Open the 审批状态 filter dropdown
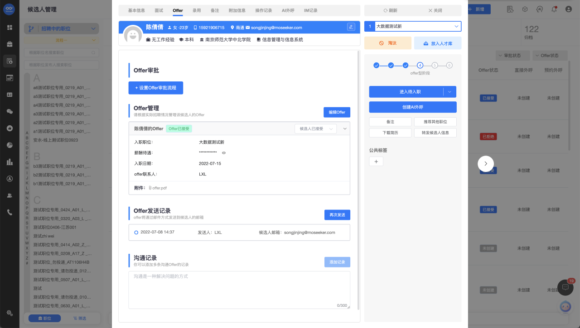The image size is (580, 328). tap(512, 56)
